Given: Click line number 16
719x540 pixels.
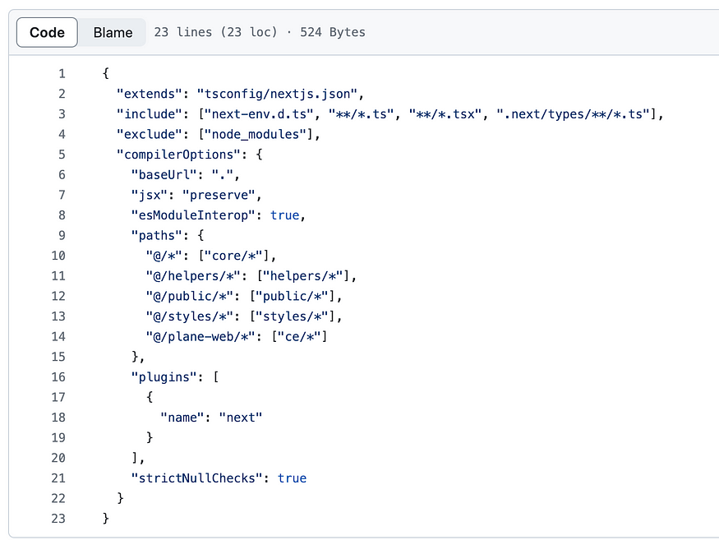Looking at the screenshot, I should point(58,376).
